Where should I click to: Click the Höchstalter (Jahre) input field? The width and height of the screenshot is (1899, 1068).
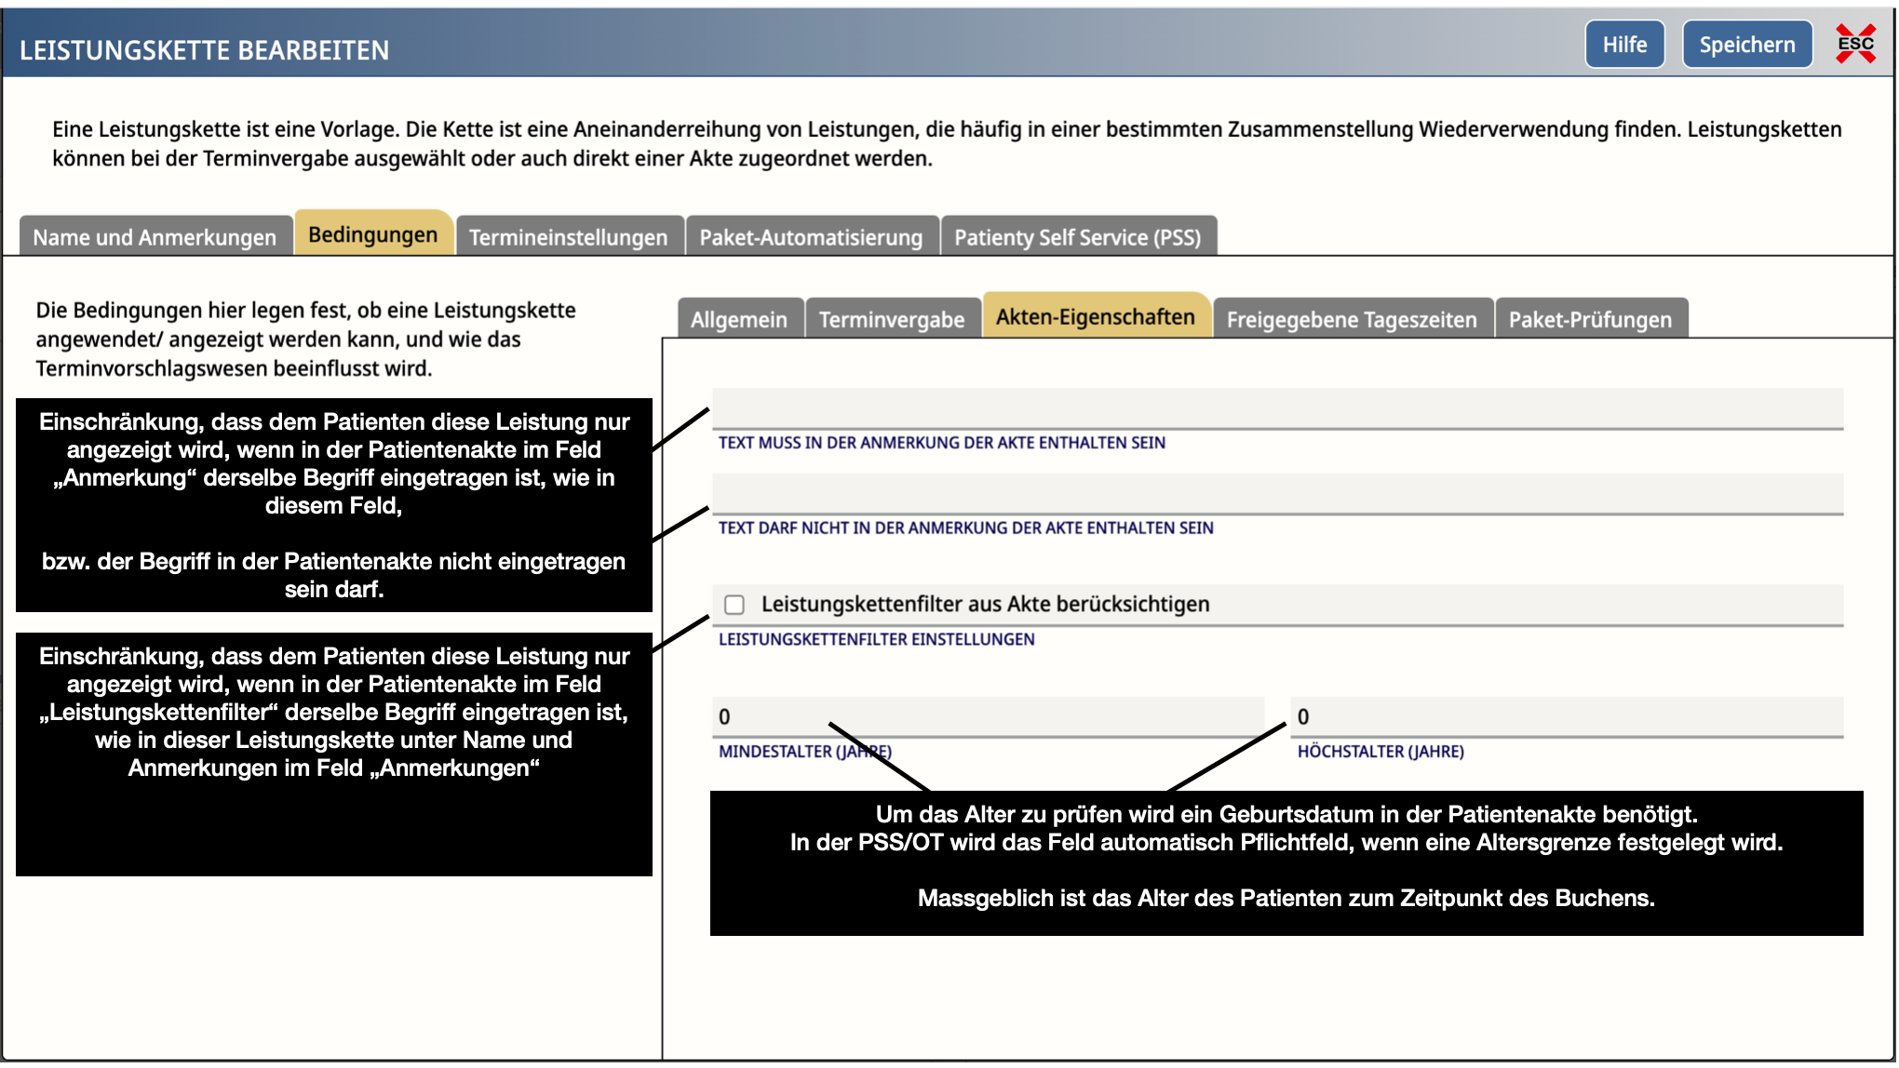(x=1567, y=716)
